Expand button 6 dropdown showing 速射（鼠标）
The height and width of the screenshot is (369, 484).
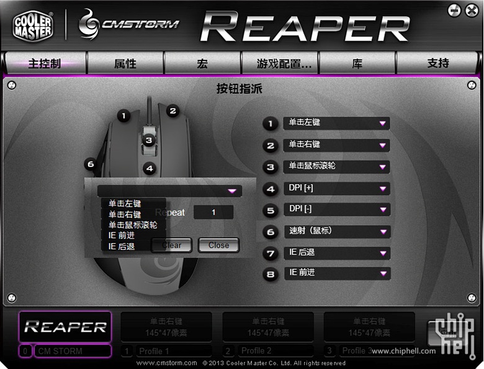(337, 231)
